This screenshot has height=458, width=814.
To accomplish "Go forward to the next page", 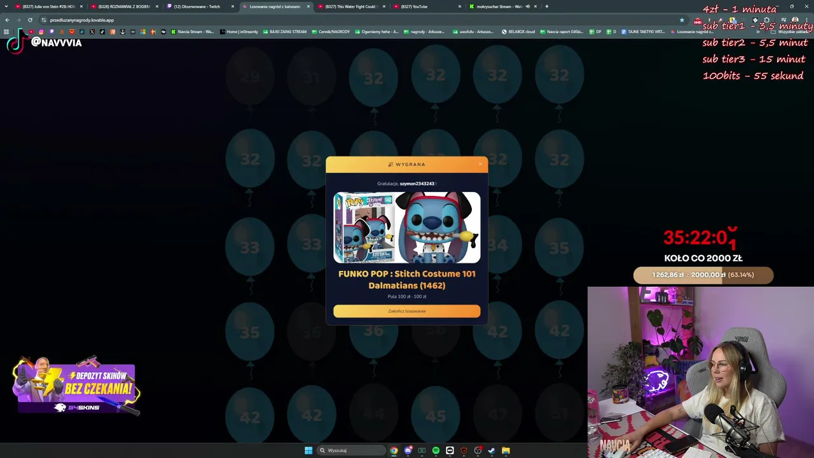I will point(18,20).
